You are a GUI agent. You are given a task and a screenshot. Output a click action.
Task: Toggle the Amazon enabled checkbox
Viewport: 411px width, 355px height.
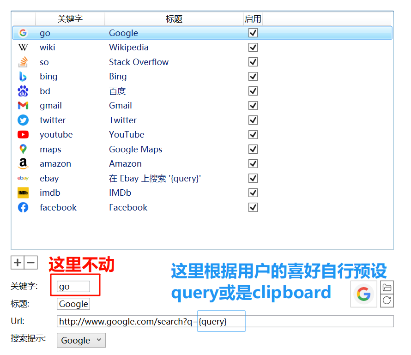pos(253,164)
